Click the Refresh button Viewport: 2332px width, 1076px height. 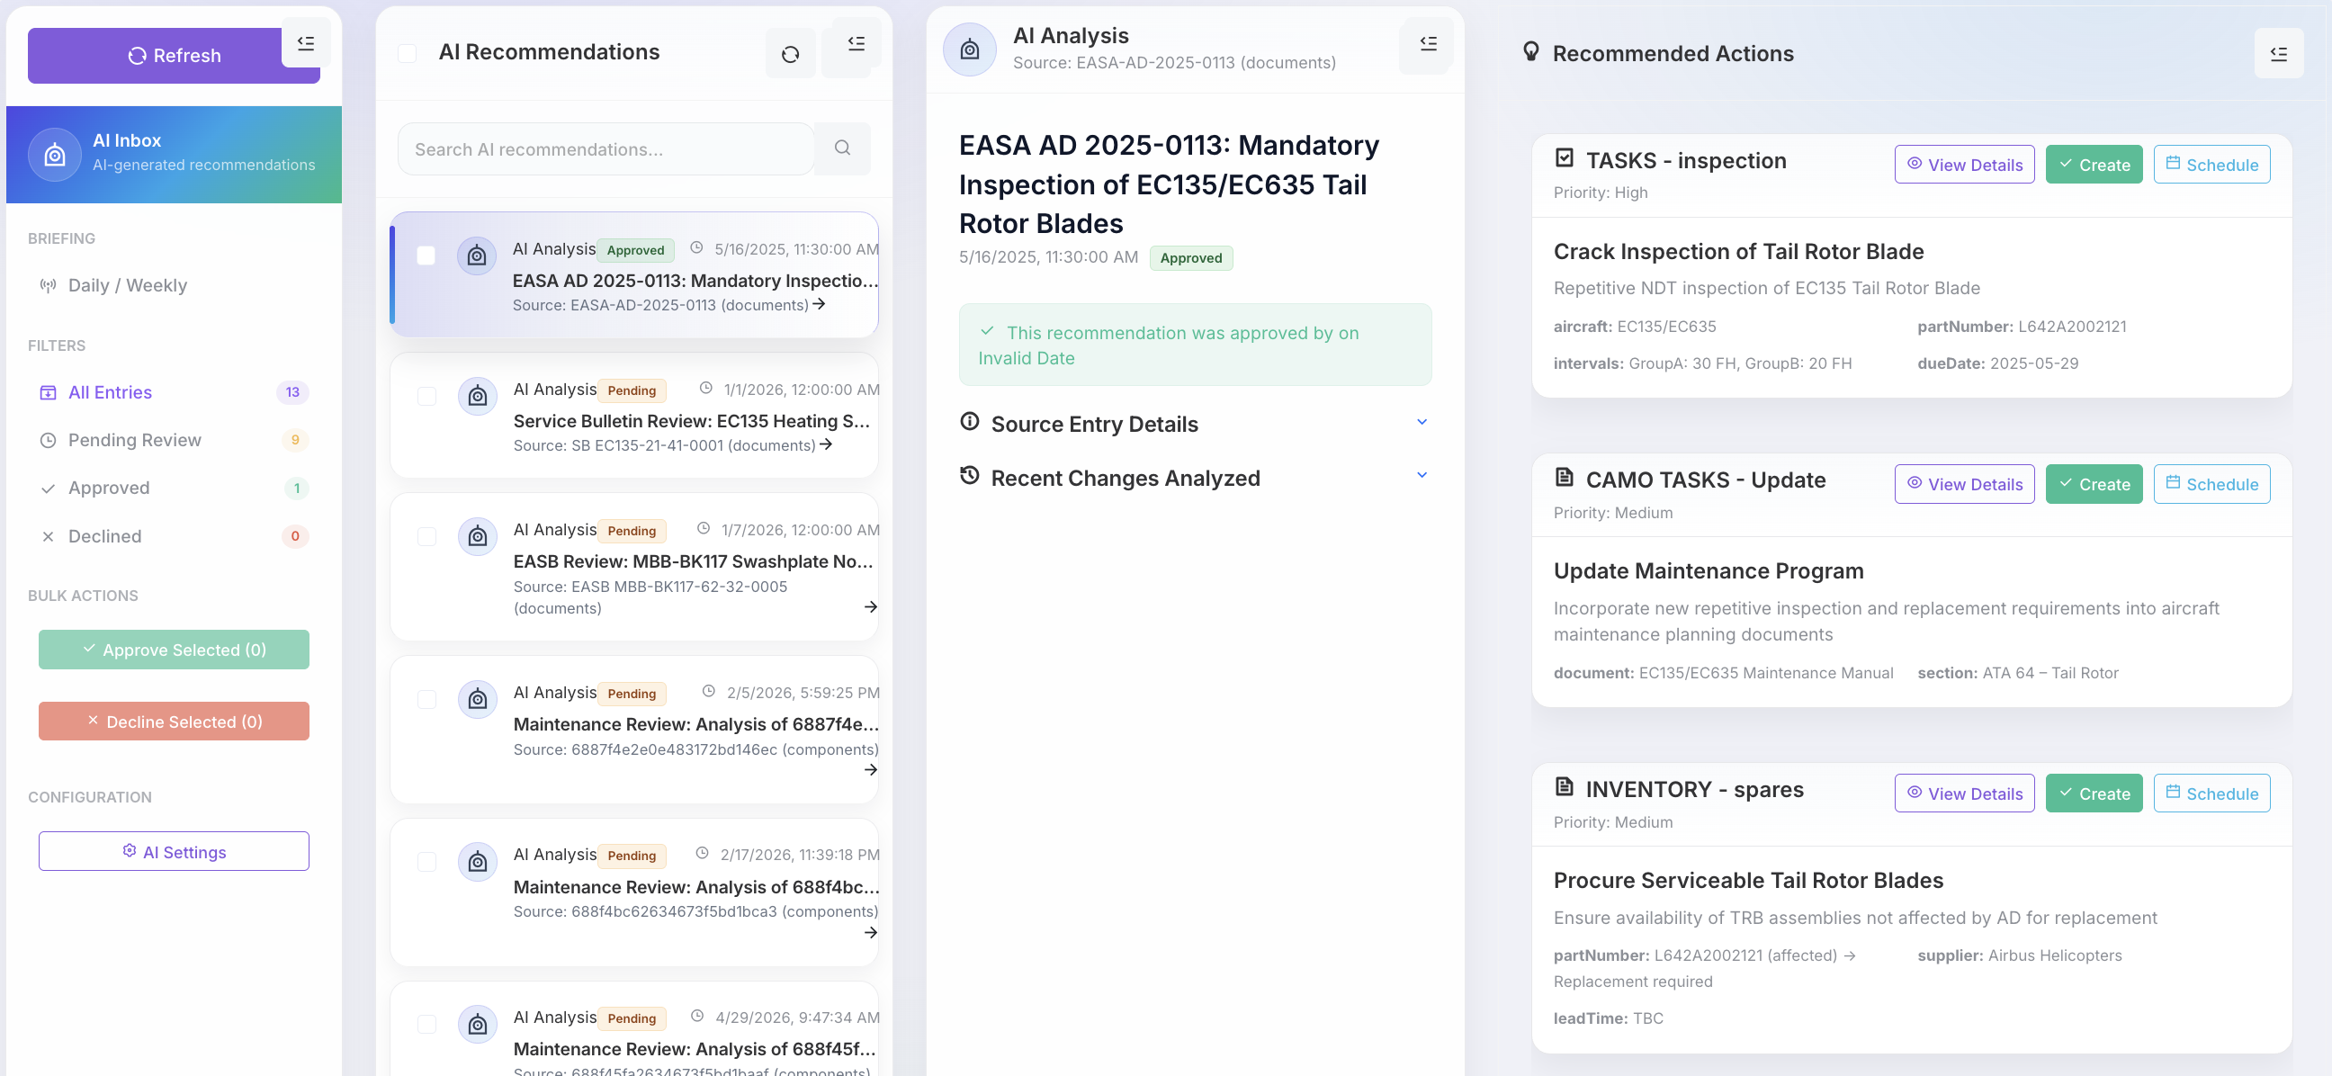[x=174, y=56]
